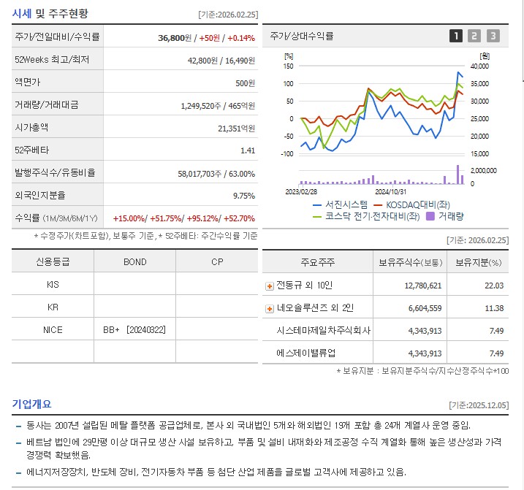This screenshot has width=524, height=490.
Task: Click the 58,017,703주 / 63.00% value
Action: (x=216, y=174)
